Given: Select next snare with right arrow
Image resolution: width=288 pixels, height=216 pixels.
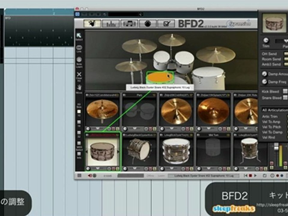Looking at the screenshot, I should (x=118, y=151).
